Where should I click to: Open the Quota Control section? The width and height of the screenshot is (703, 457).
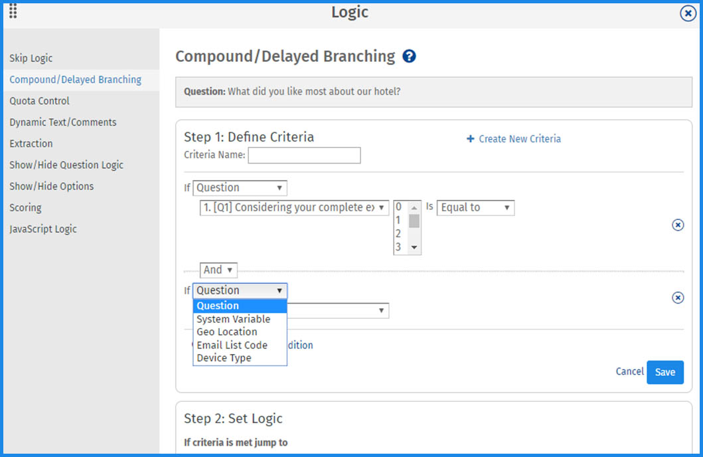37,100
